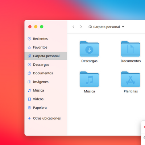Select the Plantillas folder
145x145 pixels.
coord(130,79)
